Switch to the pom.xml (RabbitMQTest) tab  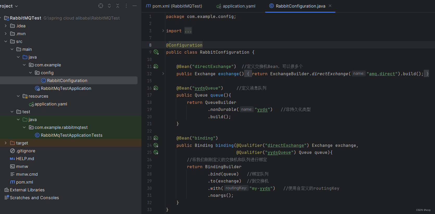click(174, 6)
